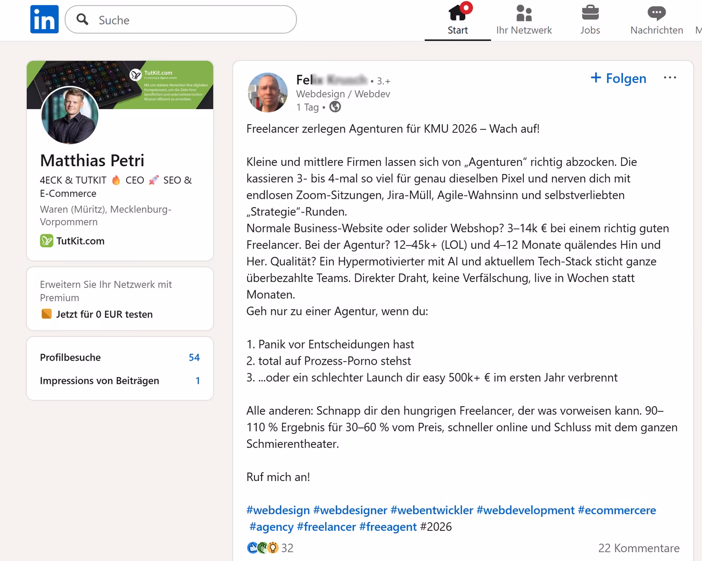
Task: Click the green TutKit butterfly icon
Action: pos(46,241)
